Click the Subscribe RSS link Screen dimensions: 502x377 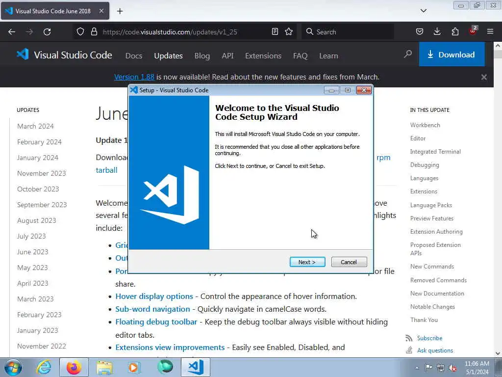(429, 338)
